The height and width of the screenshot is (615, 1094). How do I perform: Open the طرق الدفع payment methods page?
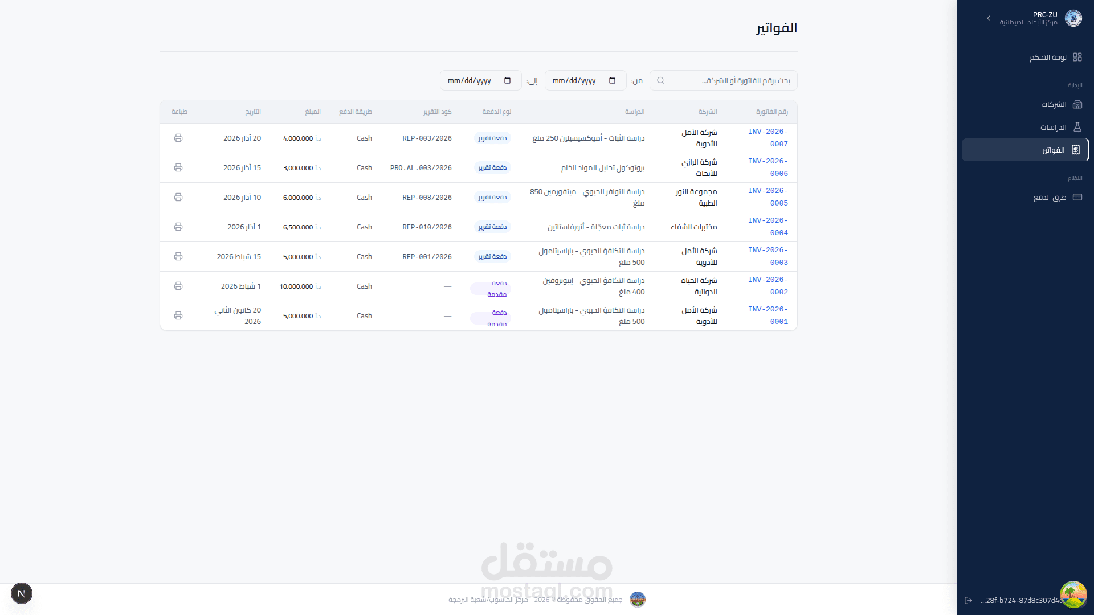pos(1050,198)
